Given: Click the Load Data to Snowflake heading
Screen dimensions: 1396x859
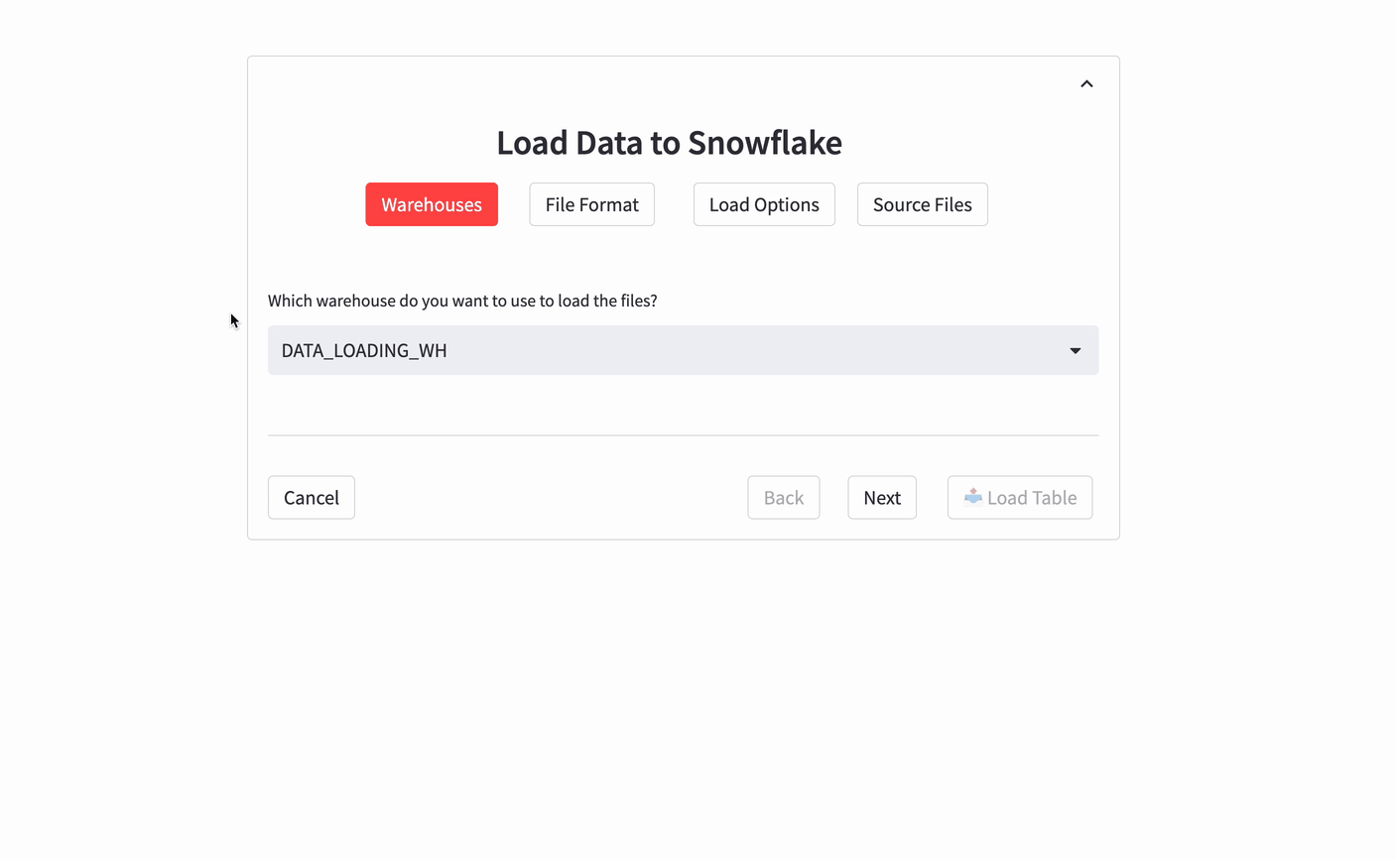Looking at the screenshot, I should [x=669, y=143].
